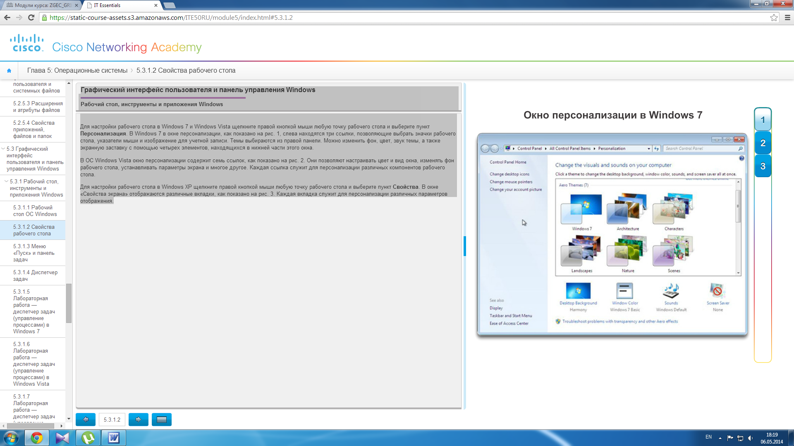The height and width of the screenshot is (446, 794).
Task: Click the breadcrumb Глава 5: Операционные системы
Action: point(77,71)
